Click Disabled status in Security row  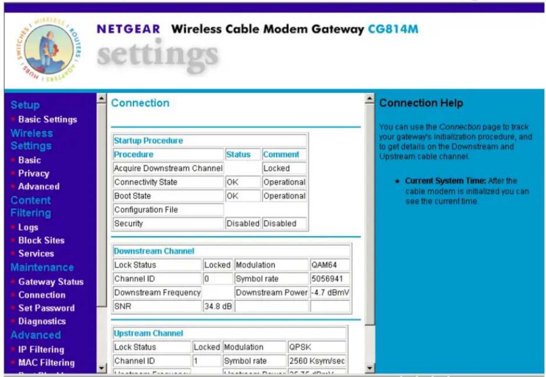(x=242, y=224)
